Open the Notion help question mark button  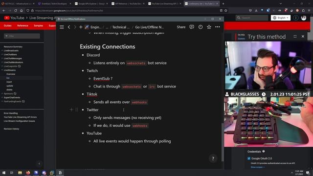pyautogui.click(x=213, y=158)
